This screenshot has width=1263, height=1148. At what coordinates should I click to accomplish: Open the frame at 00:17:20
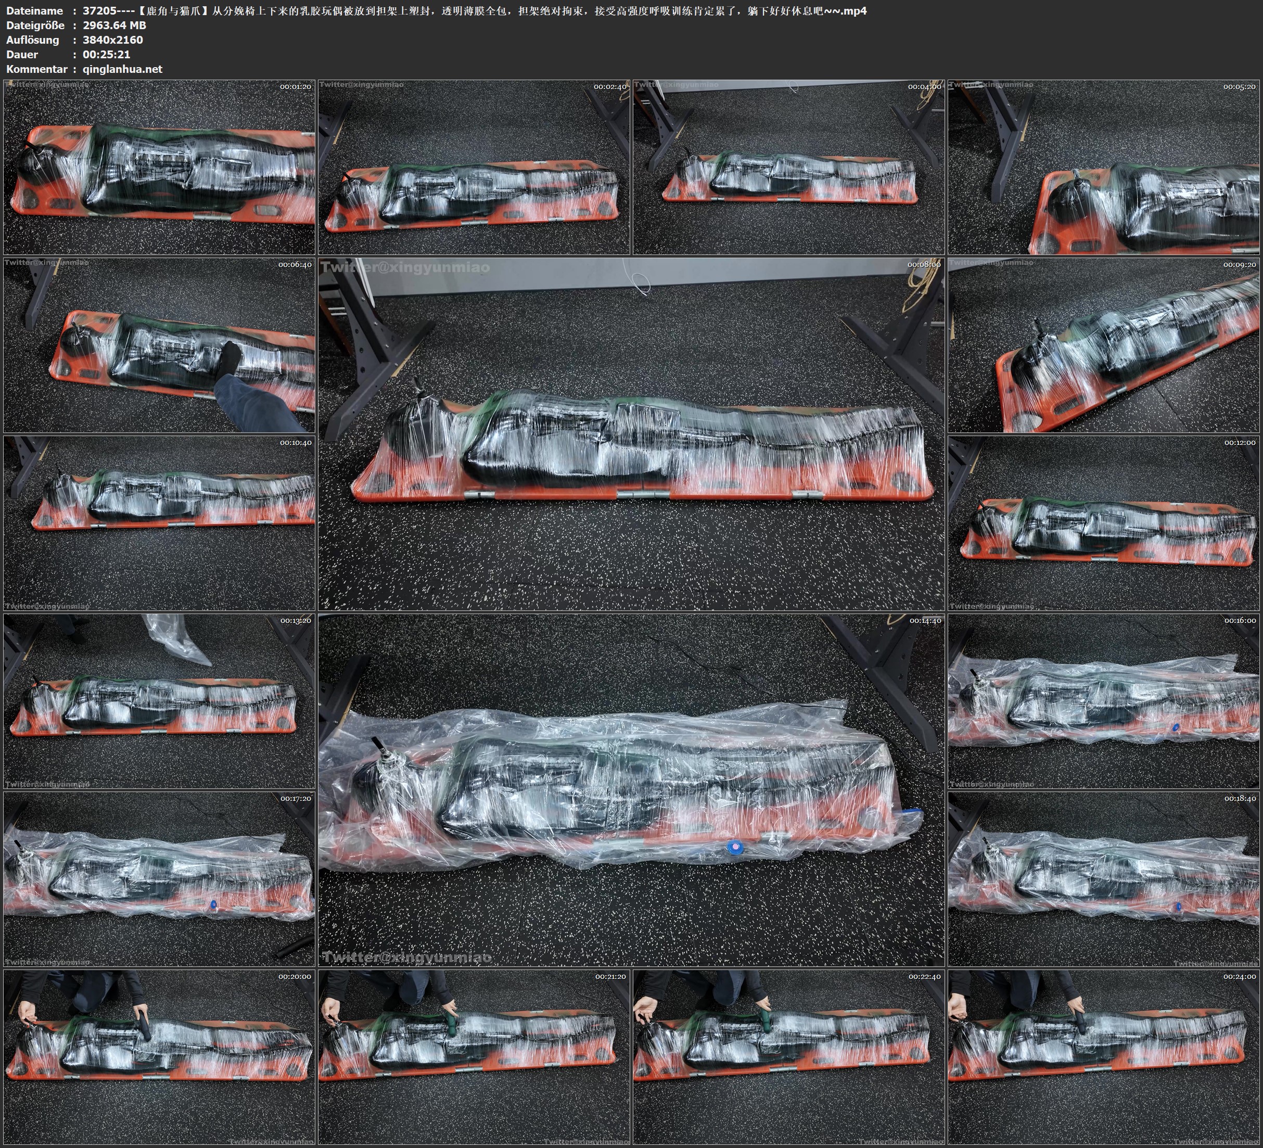tap(159, 878)
